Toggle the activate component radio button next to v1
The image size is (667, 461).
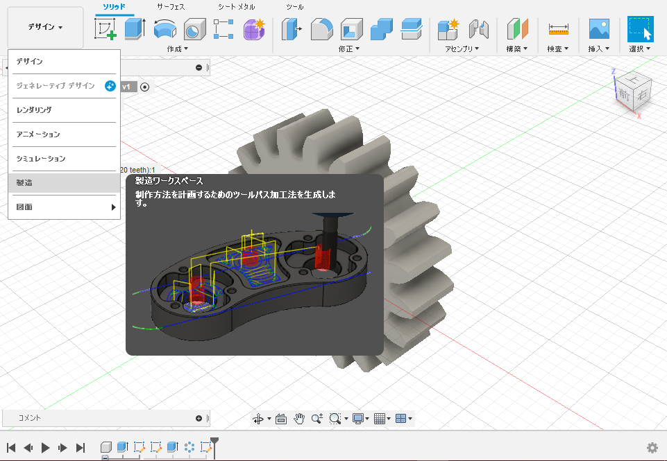click(x=144, y=87)
